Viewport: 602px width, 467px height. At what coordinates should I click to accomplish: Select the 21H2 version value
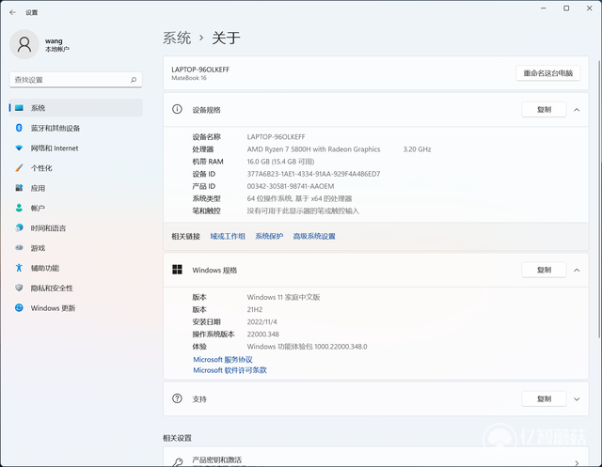pos(255,309)
